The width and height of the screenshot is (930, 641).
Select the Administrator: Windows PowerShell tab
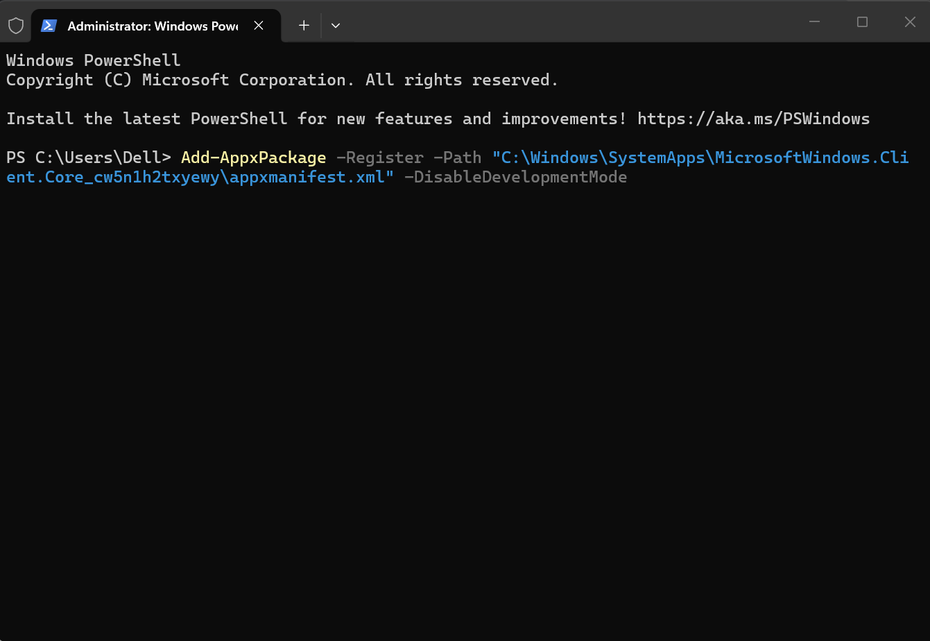click(x=156, y=26)
